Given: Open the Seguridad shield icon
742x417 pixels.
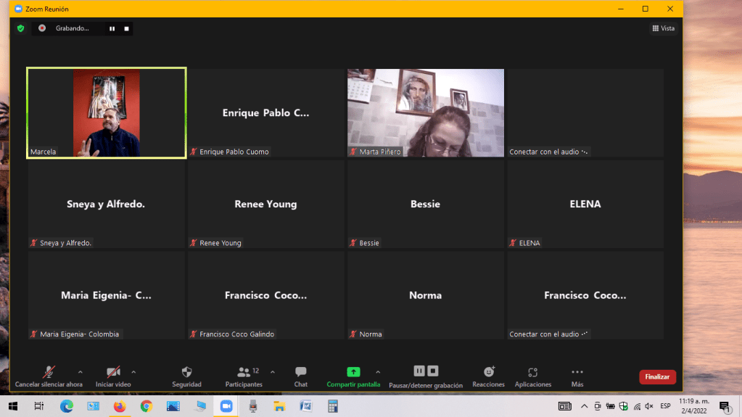Looking at the screenshot, I should coord(186,372).
